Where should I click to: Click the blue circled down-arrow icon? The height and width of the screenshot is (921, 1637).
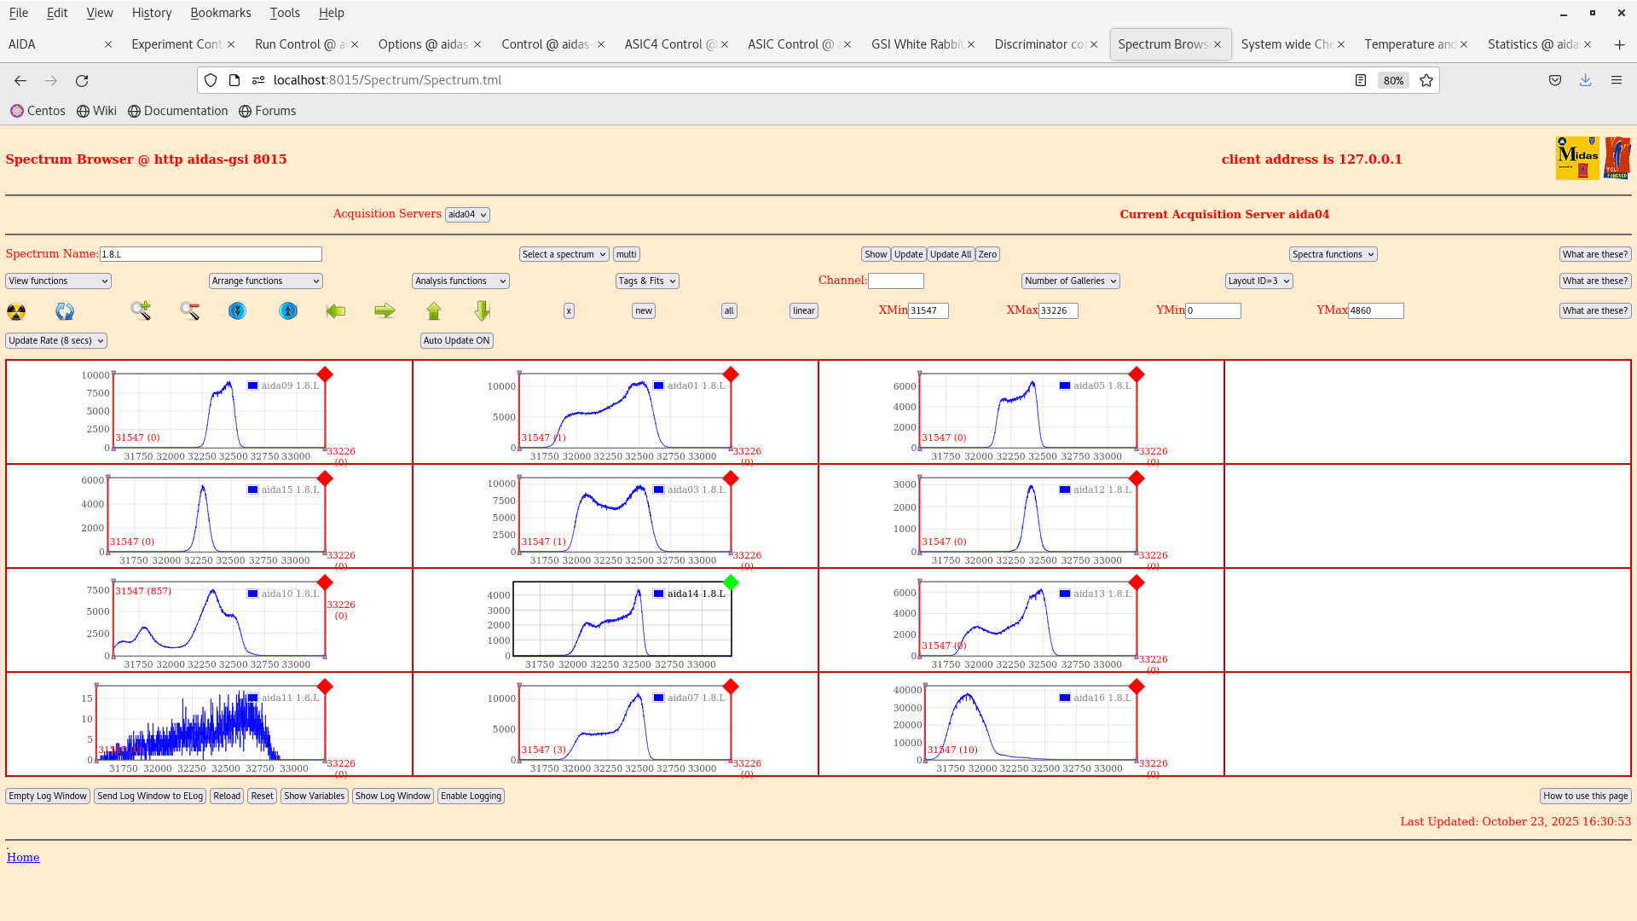(x=237, y=310)
